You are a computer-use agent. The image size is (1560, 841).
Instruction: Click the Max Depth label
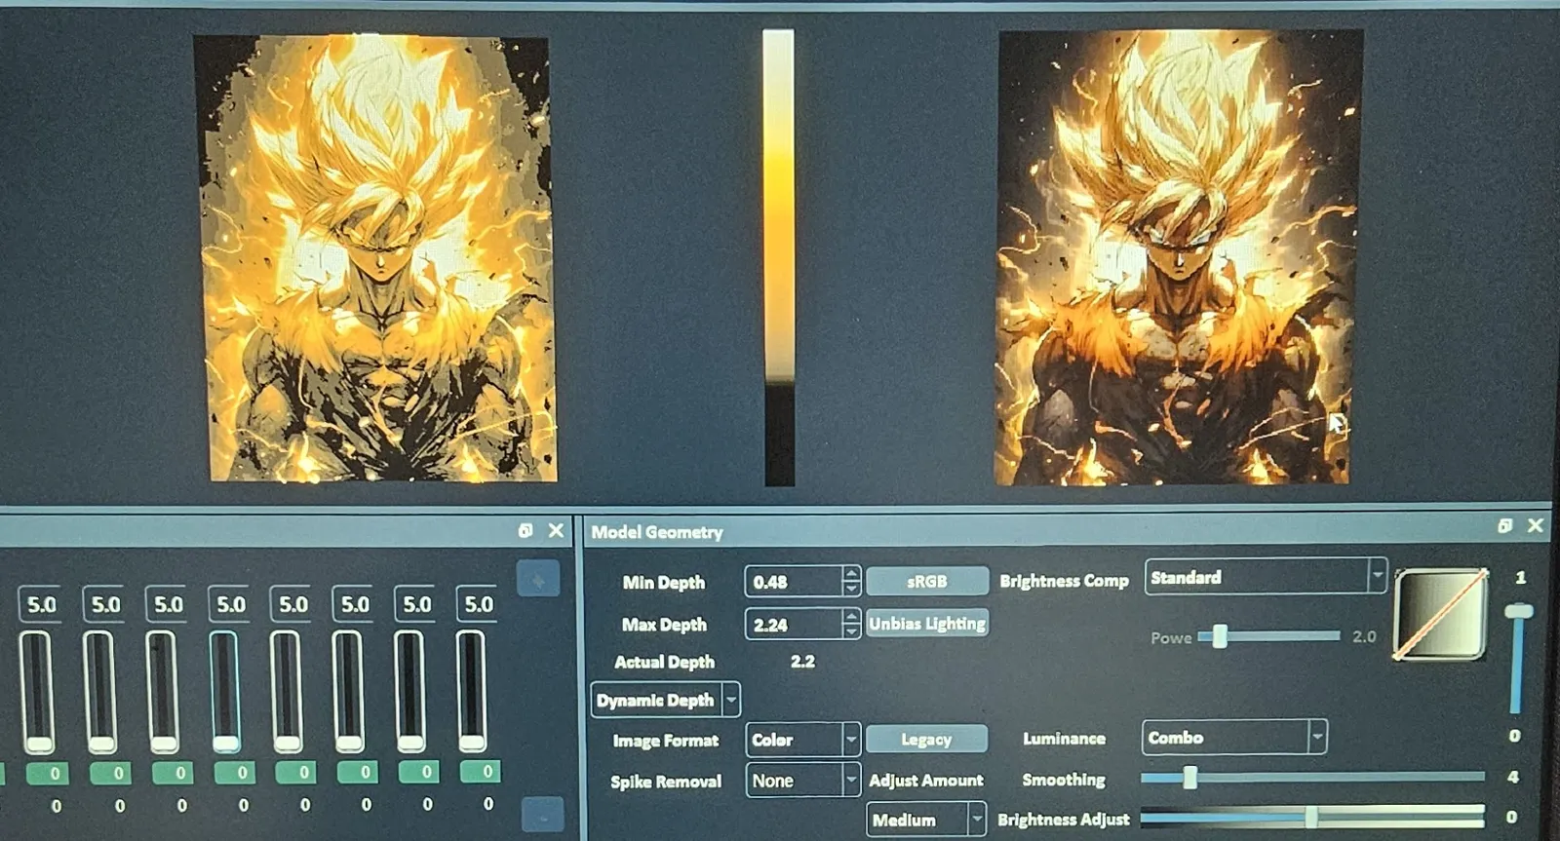664,624
